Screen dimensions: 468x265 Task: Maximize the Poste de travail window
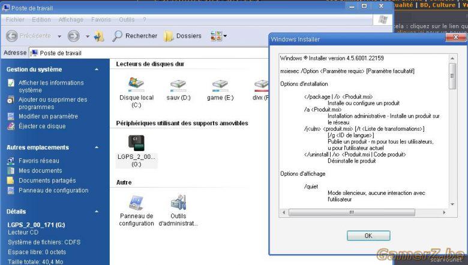coord(364,5)
